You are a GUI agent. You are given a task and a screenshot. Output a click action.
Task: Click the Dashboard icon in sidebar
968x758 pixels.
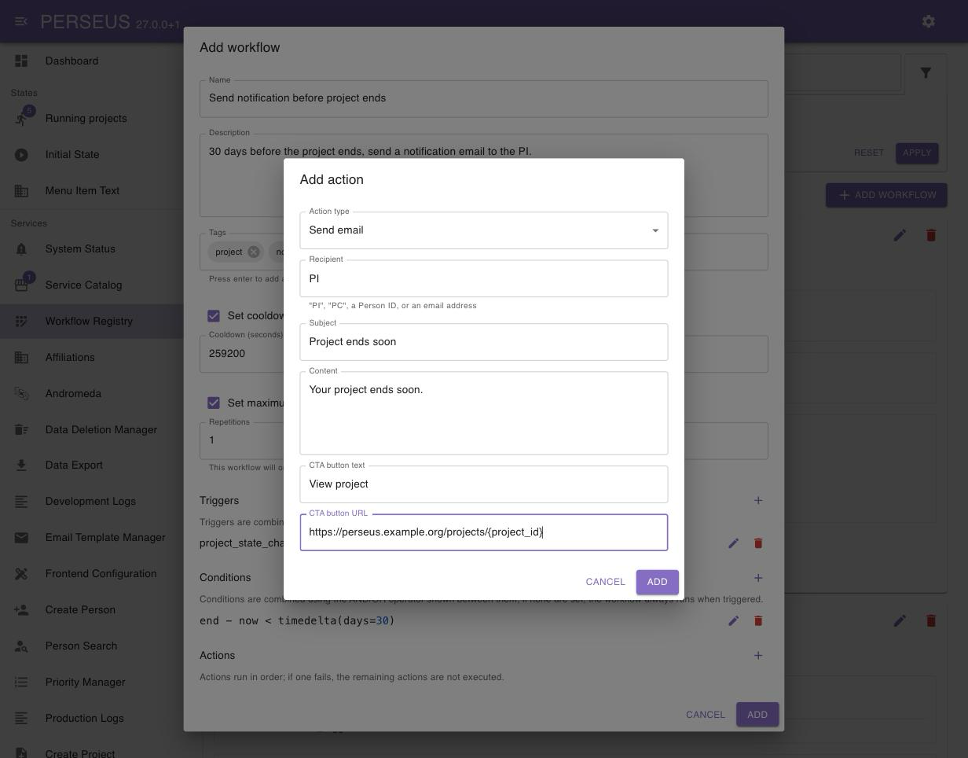(x=21, y=61)
